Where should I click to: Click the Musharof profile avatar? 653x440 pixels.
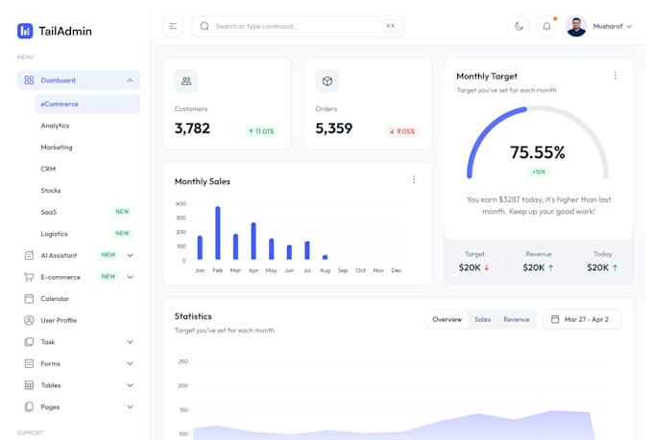[x=576, y=26]
